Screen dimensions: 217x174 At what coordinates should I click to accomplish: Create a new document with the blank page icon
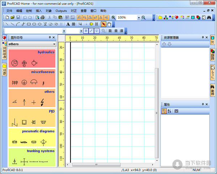[x=7, y=17]
